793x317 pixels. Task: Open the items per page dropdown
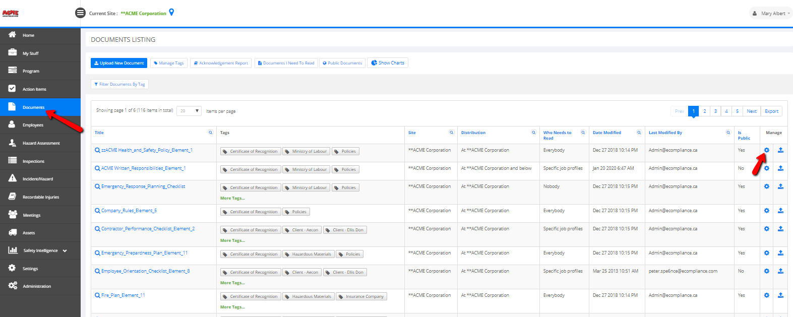click(189, 111)
